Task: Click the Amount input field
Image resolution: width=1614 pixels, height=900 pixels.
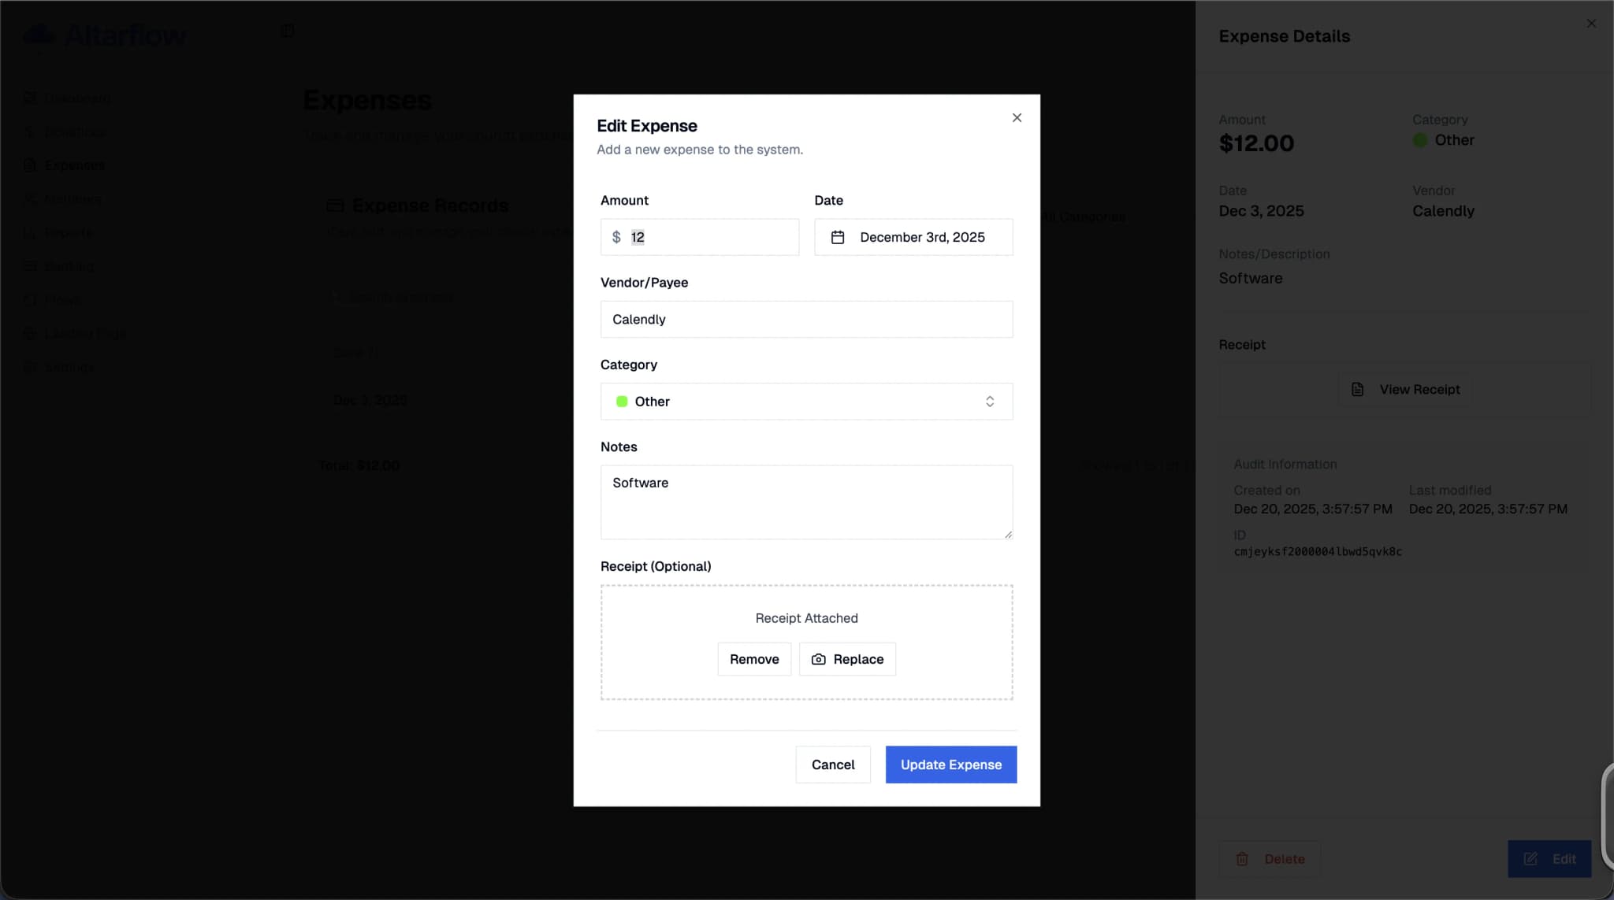Action: pos(709,237)
